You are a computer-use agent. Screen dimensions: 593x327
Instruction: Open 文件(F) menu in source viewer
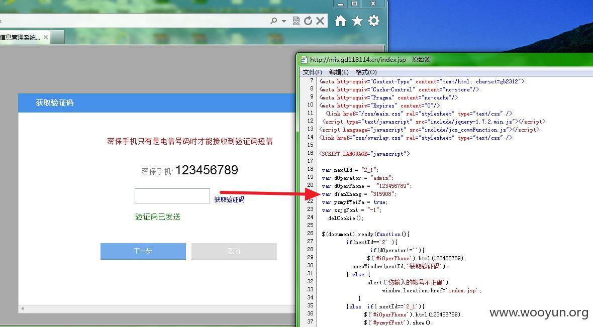click(x=312, y=72)
